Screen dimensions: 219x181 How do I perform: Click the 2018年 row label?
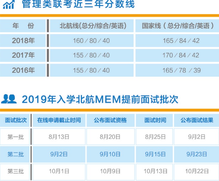[x=23, y=41]
